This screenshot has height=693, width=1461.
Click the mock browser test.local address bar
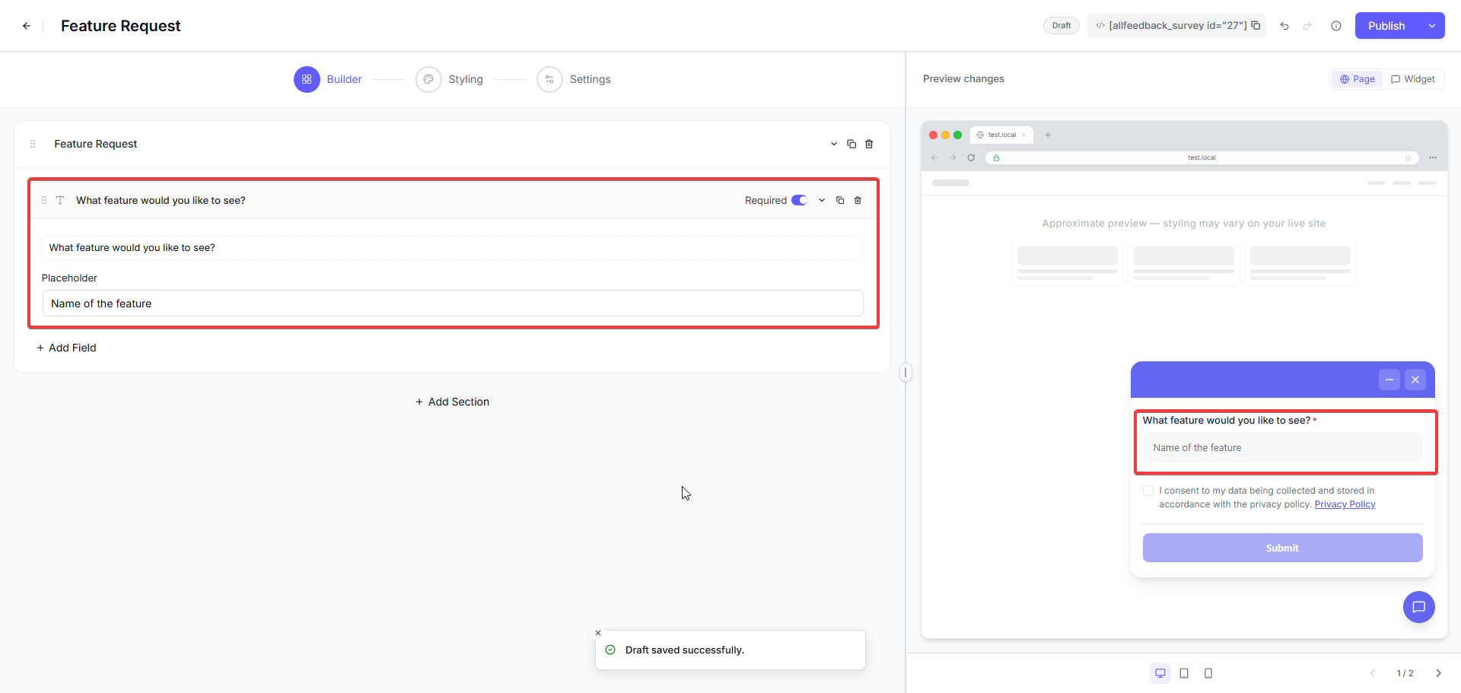tap(1202, 157)
